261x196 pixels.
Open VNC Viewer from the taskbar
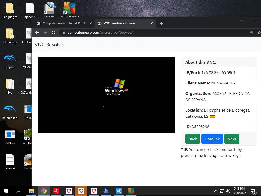point(119,191)
